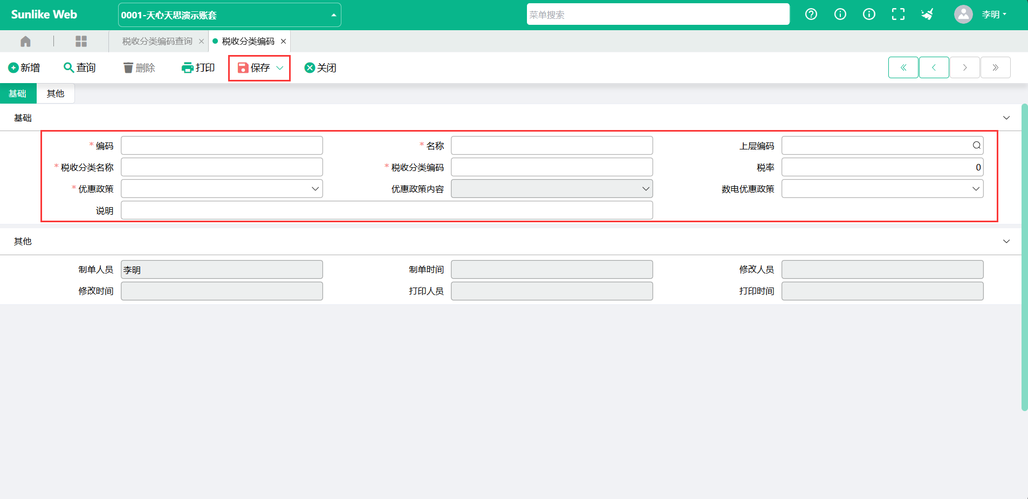The image size is (1028, 499).
Task: Close the 税收分类编码查询 tab
Action: pos(201,42)
